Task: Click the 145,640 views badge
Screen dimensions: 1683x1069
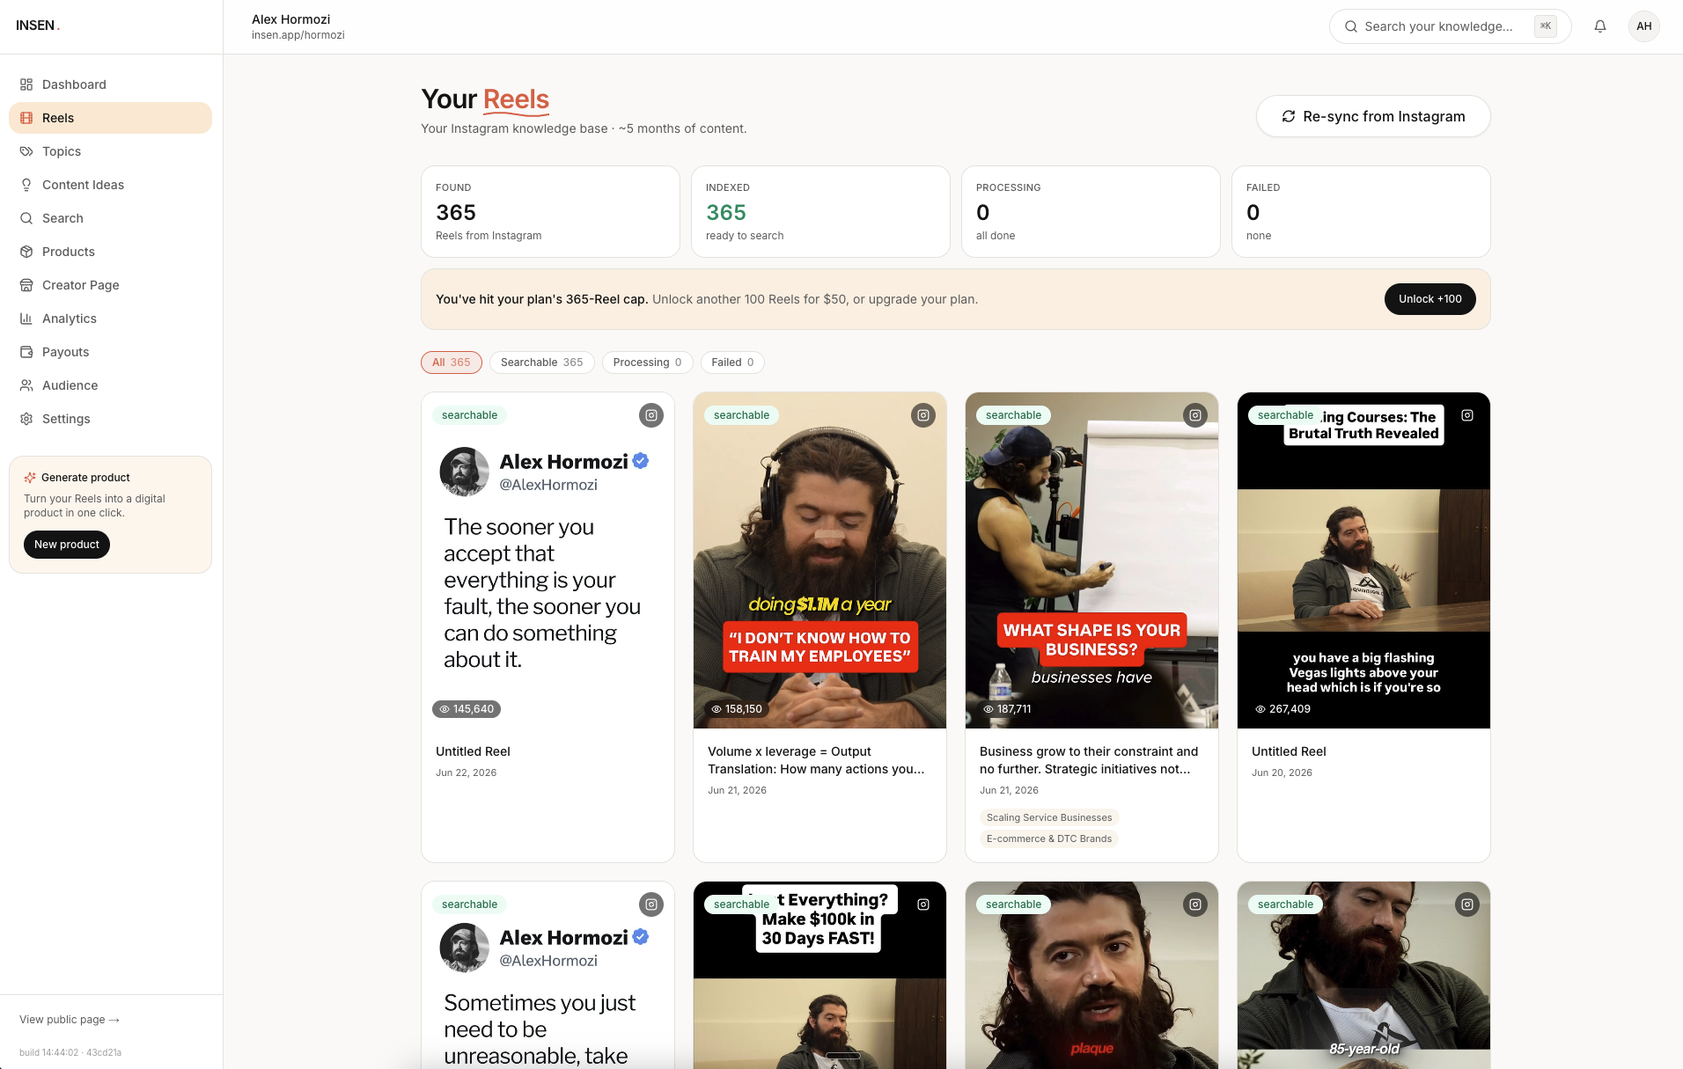Action: (467, 709)
